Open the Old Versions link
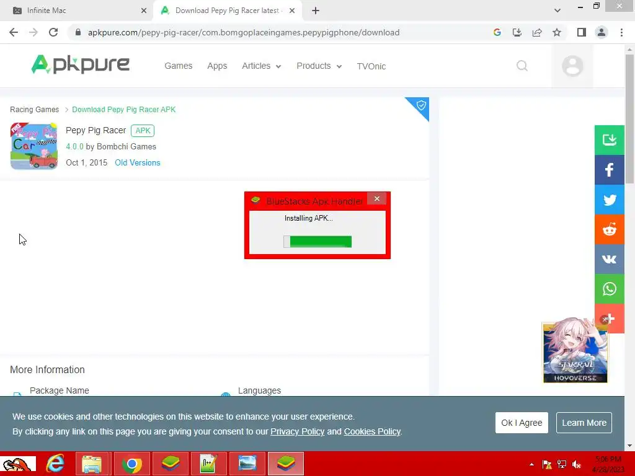Viewport: 635px width, 476px height. pos(137,163)
